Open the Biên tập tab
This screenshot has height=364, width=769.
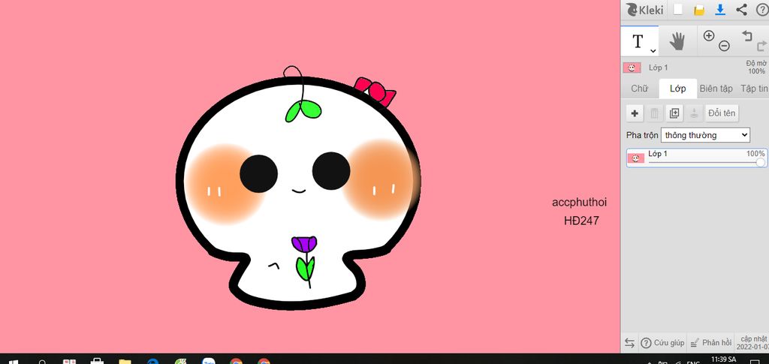pos(716,89)
